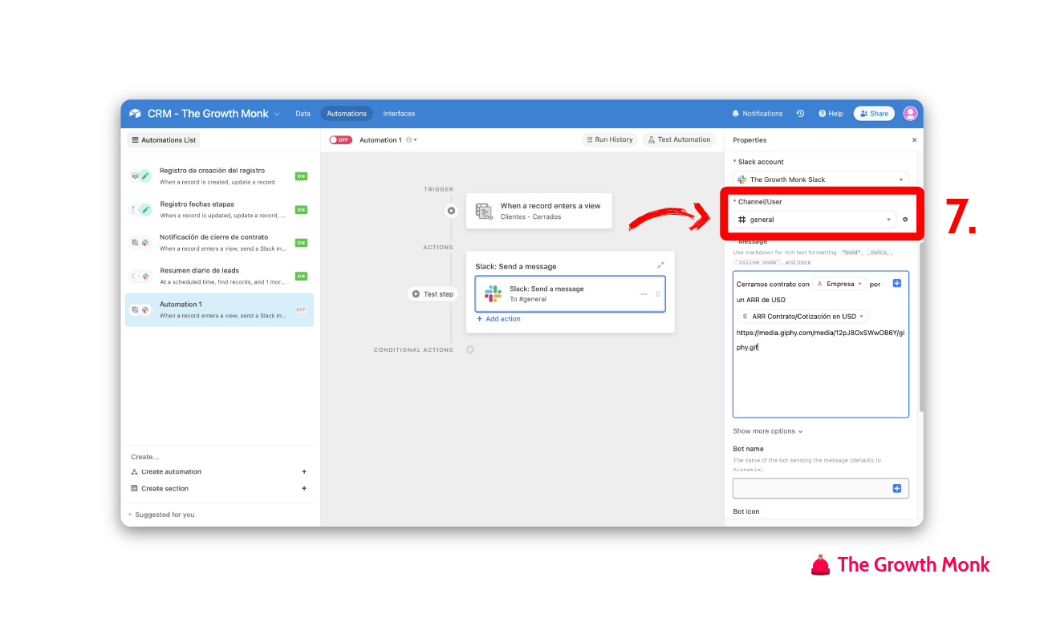Switch to Data tab
The width and height of the screenshot is (1044, 626).
[303, 114]
